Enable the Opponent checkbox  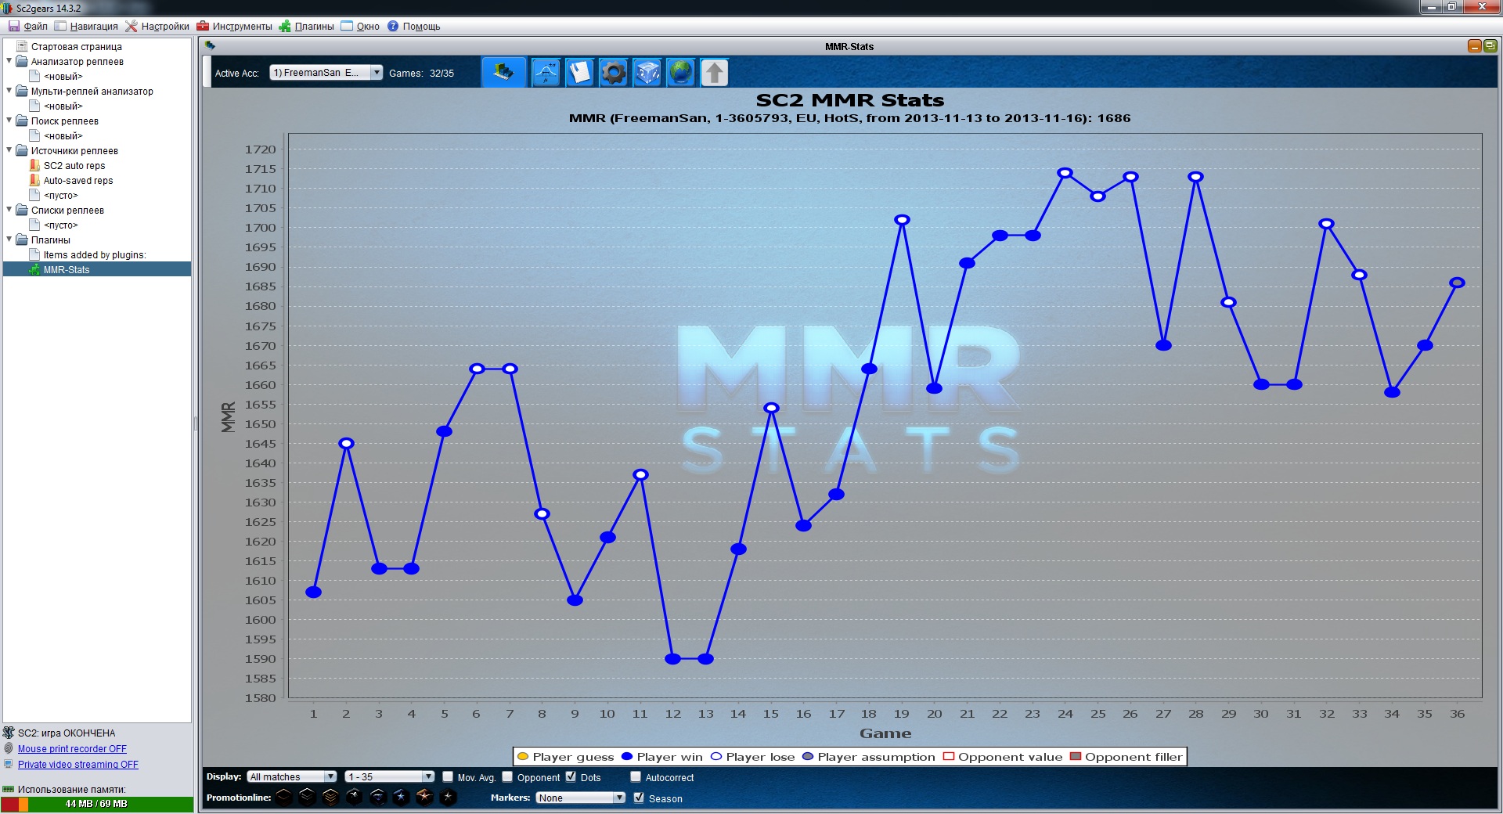(x=507, y=776)
